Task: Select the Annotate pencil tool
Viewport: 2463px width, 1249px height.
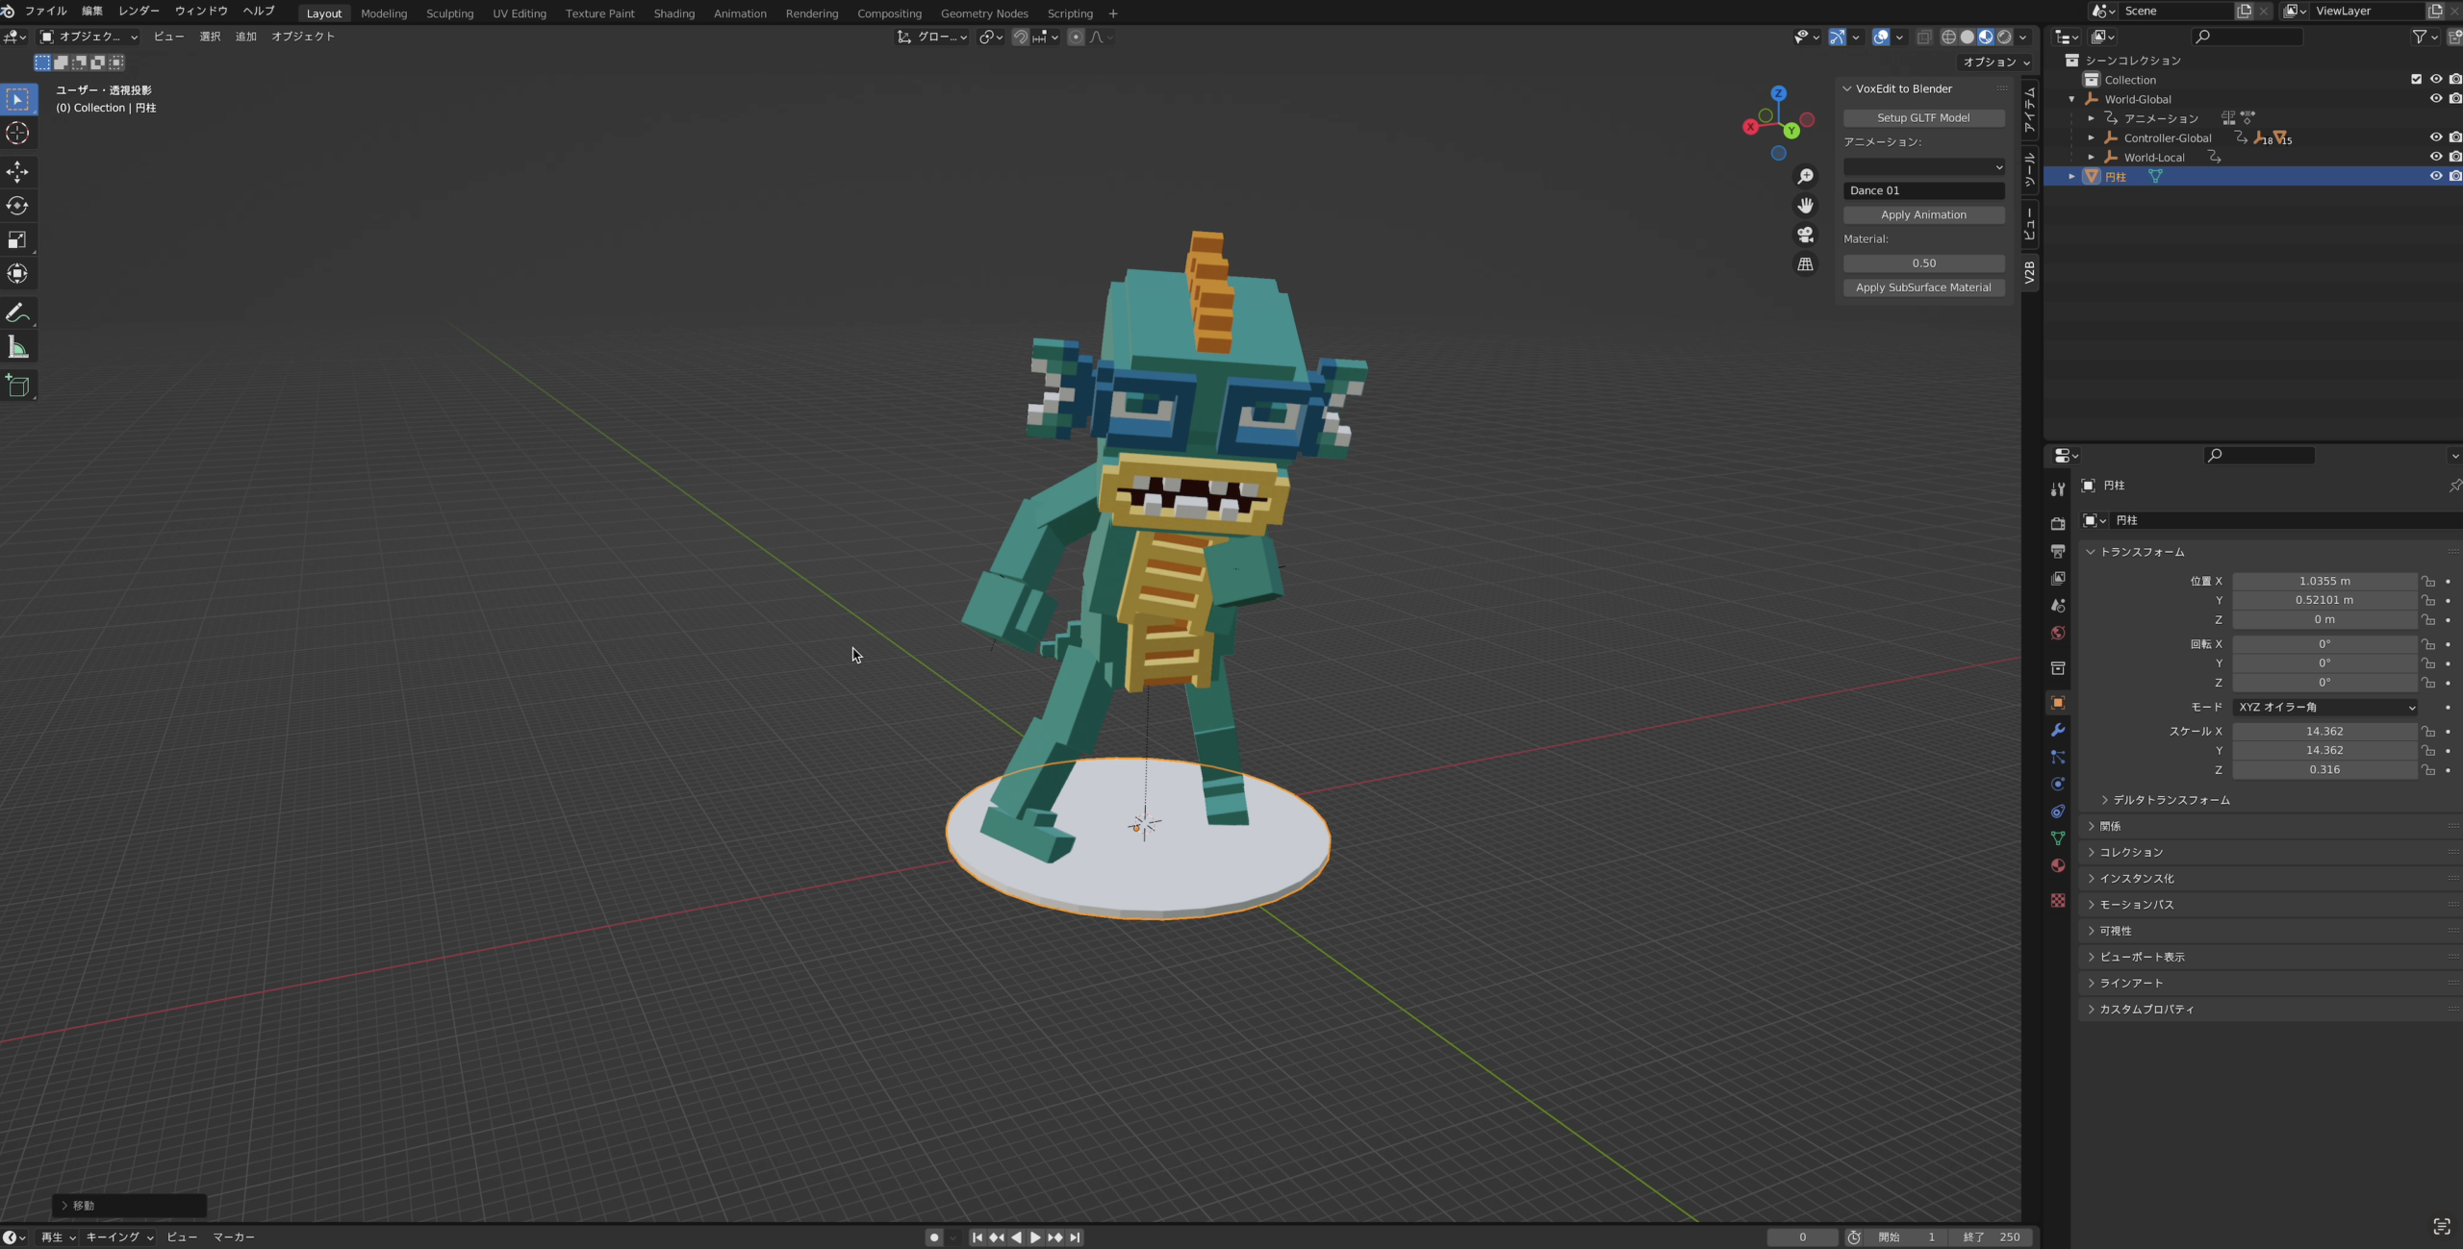Action: [x=17, y=312]
